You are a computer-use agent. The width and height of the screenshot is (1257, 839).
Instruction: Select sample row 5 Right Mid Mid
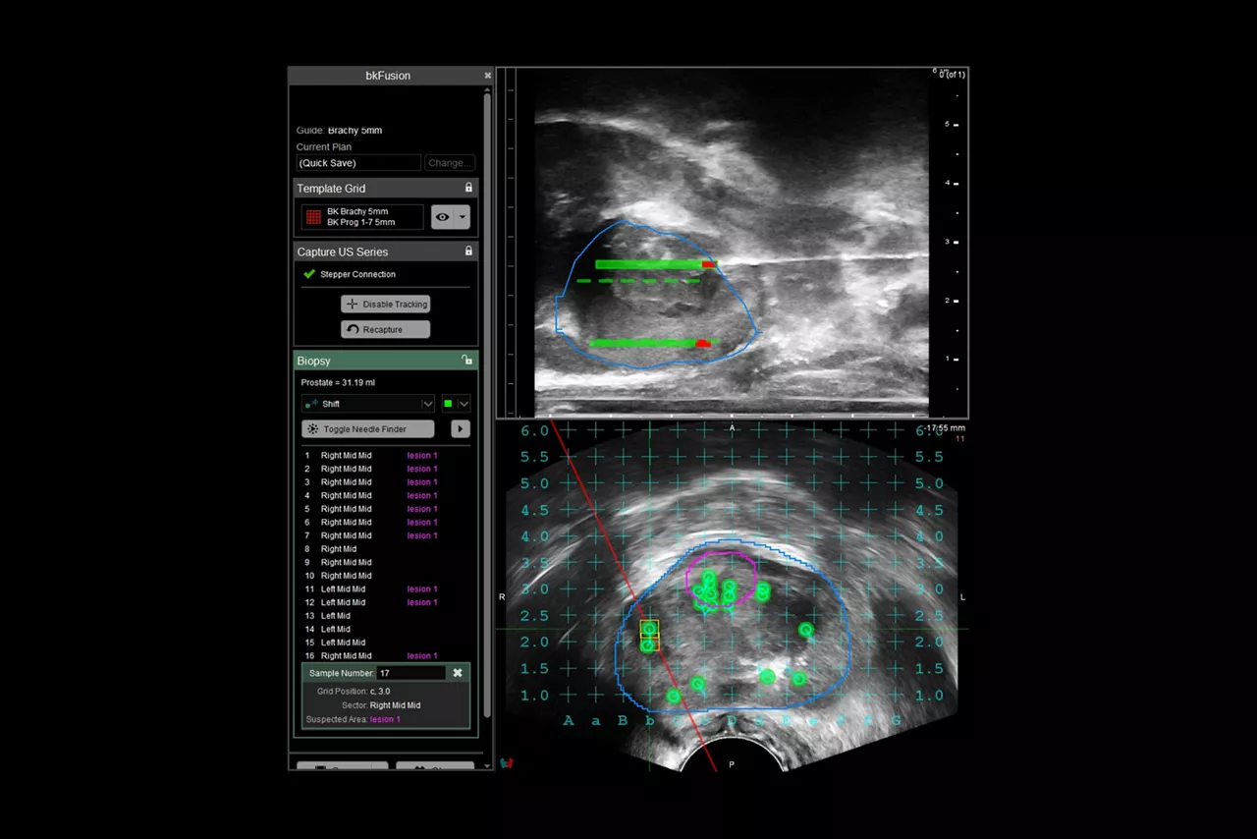click(385, 509)
